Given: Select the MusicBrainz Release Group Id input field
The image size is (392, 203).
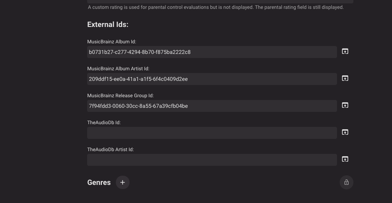Looking at the screenshot, I should pos(212,106).
